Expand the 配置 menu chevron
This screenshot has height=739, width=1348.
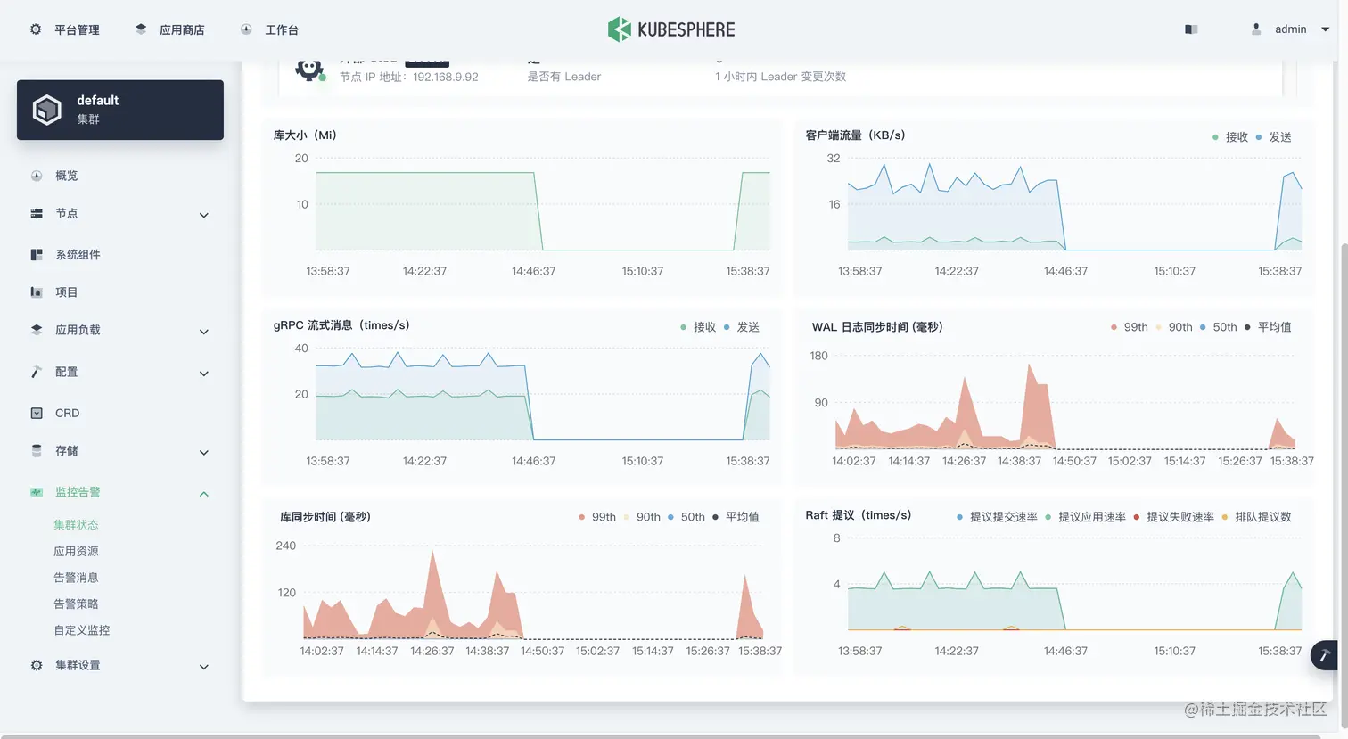(x=203, y=374)
